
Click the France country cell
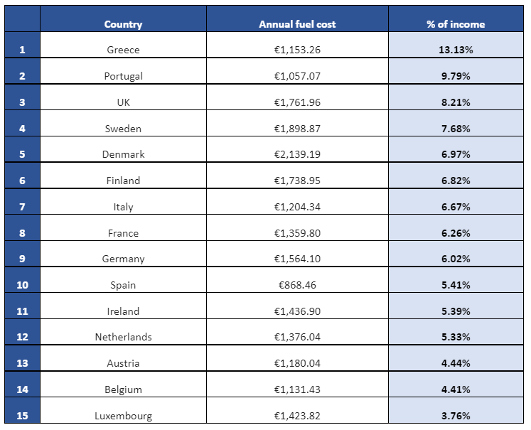coord(123,228)
